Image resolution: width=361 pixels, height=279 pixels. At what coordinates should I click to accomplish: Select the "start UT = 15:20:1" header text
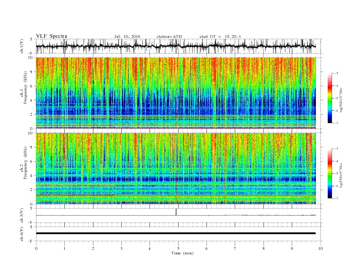220,36
